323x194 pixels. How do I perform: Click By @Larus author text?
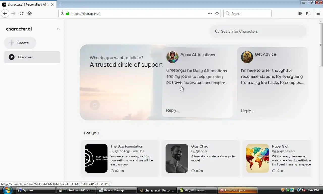tap(199, 151)
